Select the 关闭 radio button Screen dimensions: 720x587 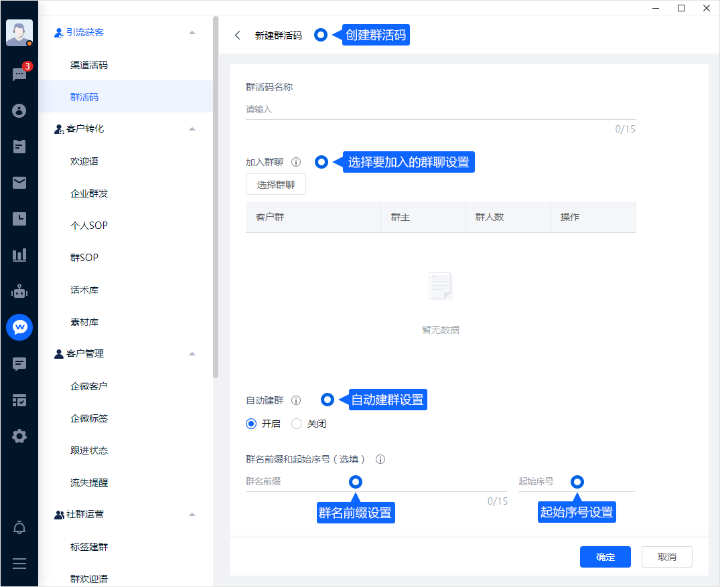coord(297,424)
